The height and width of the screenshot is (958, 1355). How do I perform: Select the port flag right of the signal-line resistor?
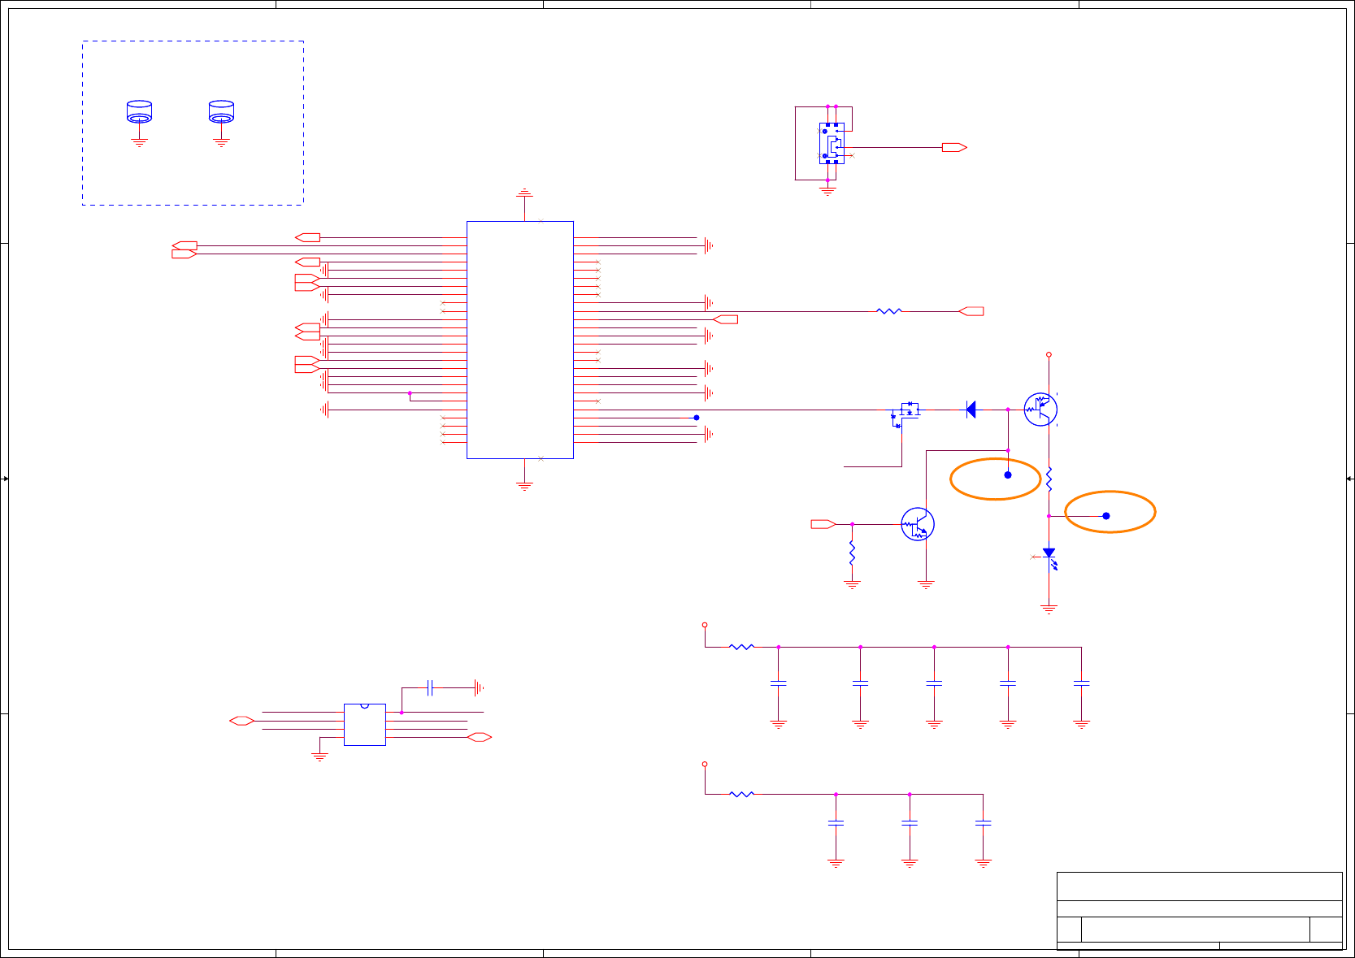coord(971,311)
